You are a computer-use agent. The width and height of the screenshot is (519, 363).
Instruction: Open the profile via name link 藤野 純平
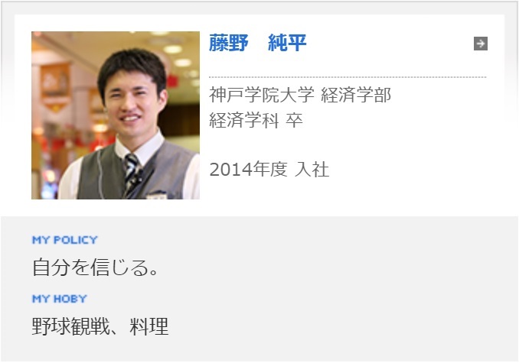click(257, 43)
